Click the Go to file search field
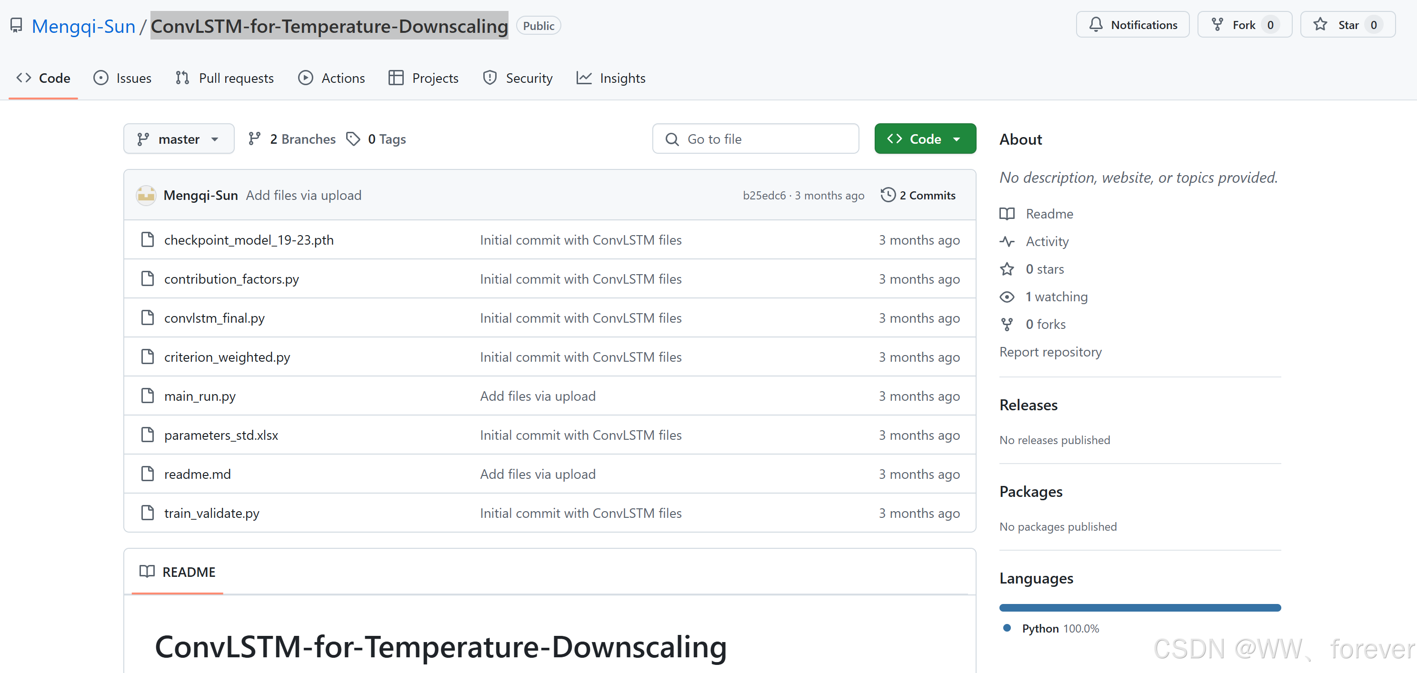1417x673 pixels. point(755,139)
